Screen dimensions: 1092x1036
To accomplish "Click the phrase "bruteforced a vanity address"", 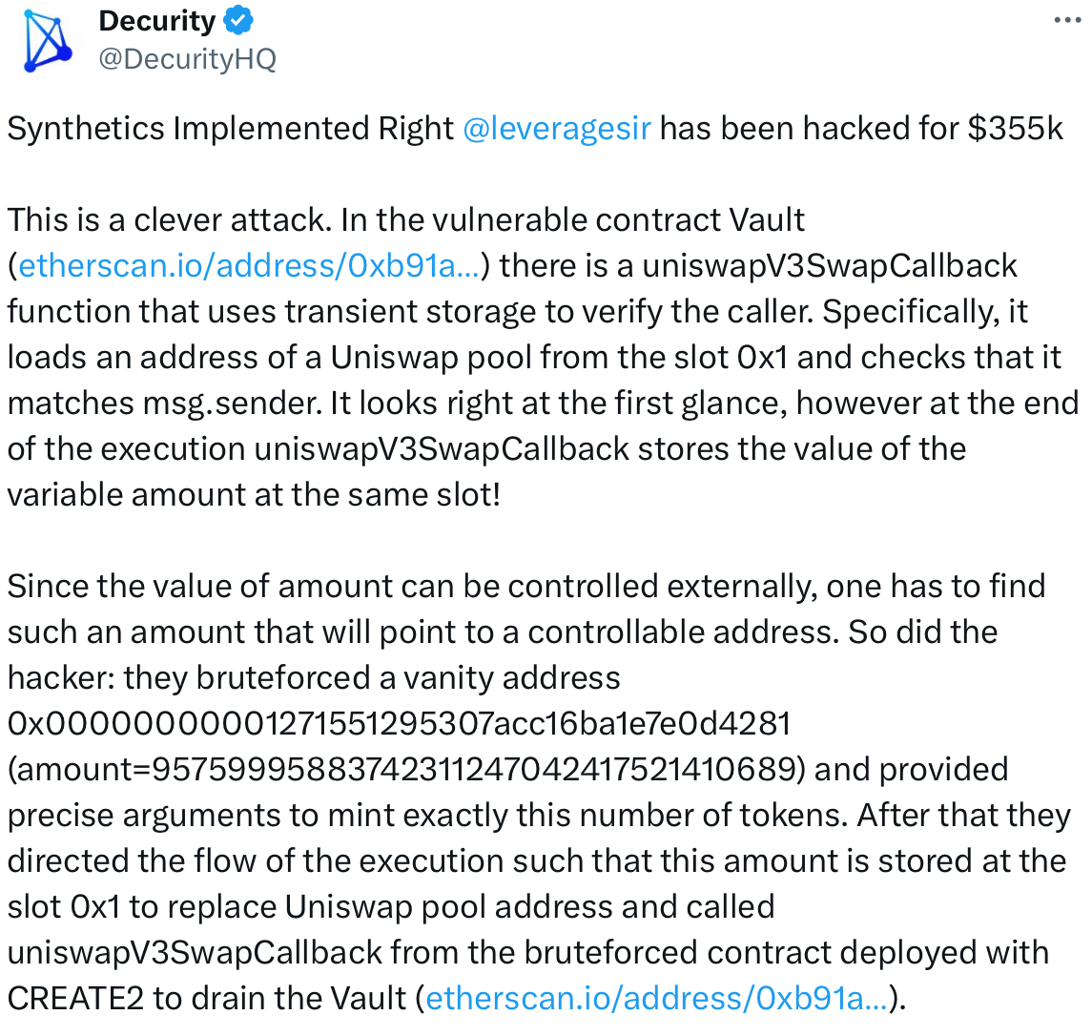I will click(x=408, y=677).
